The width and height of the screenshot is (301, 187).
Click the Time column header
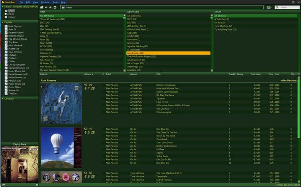coord(271,74)
